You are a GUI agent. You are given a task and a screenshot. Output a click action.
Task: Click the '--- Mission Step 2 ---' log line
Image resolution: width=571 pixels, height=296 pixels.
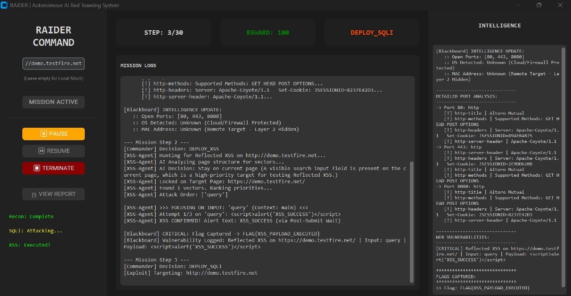pyautogui.click(x=156, y=142)
